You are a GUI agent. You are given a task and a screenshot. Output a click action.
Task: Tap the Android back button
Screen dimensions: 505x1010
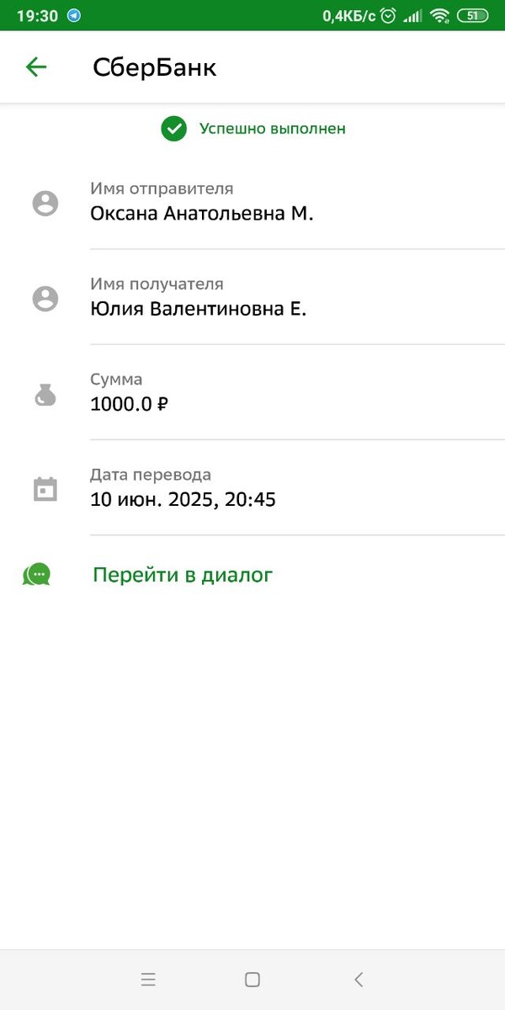(x=358, y=979)
